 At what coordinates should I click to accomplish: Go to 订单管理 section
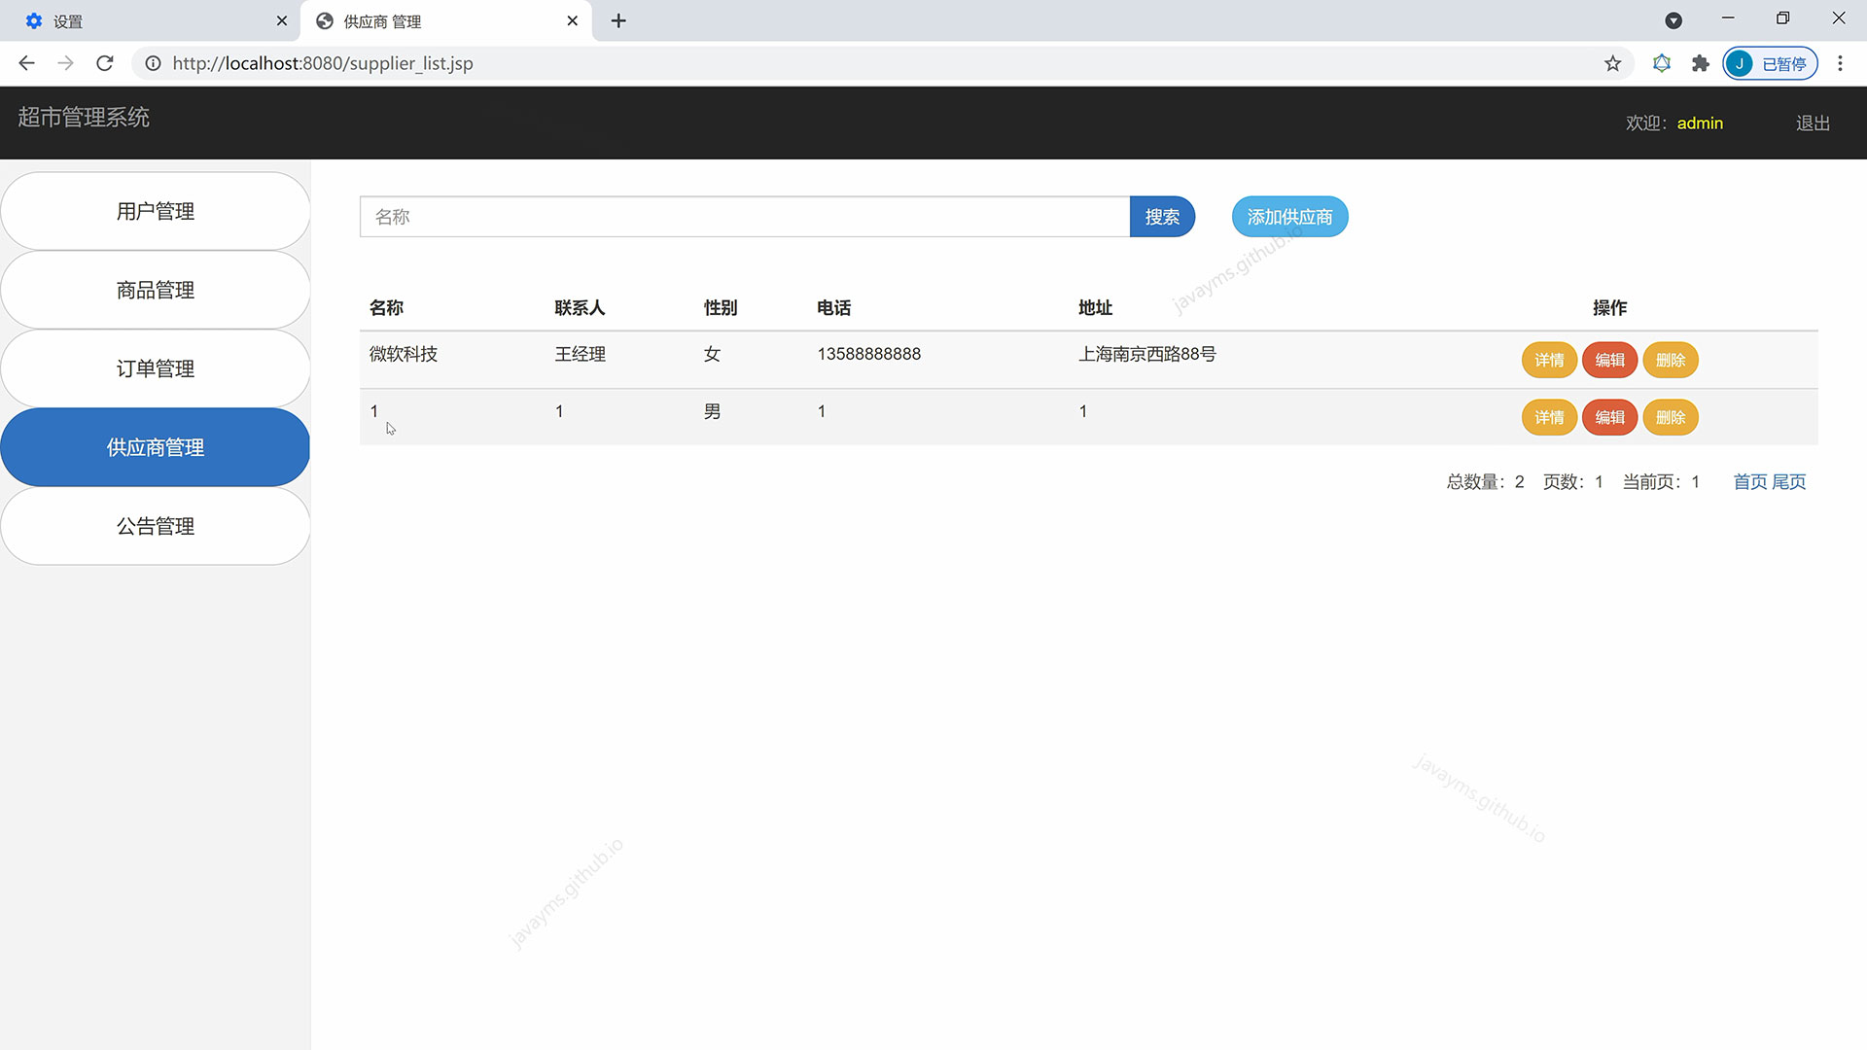point(156,368)
